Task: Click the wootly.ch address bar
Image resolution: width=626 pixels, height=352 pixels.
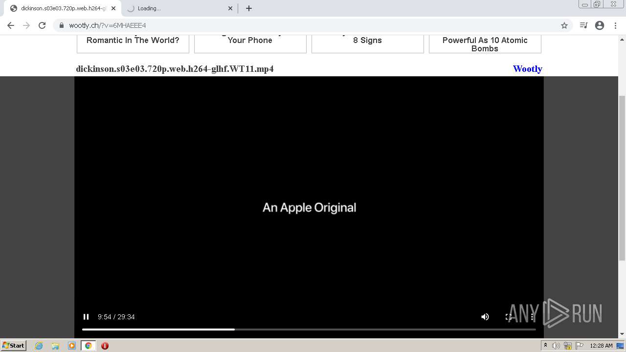Action: 313,25
